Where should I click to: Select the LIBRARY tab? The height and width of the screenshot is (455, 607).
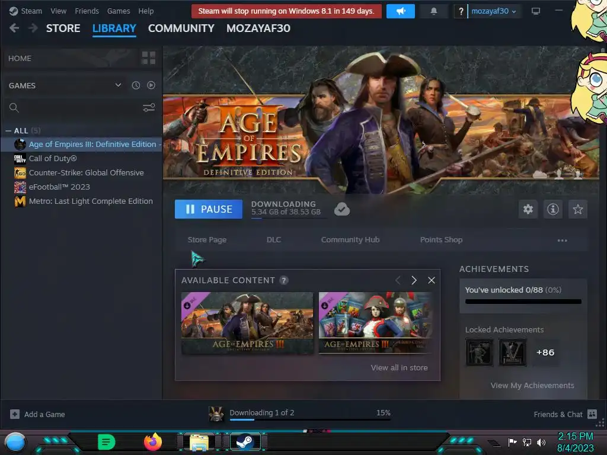click(114, 28)
